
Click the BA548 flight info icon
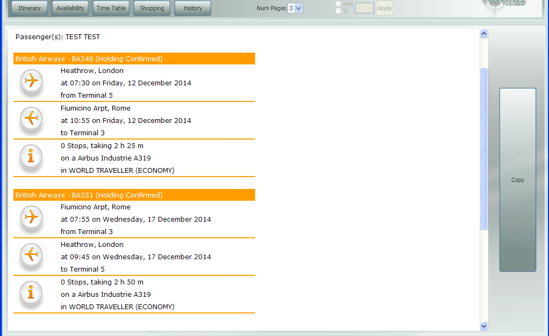(x=31, y=156)
